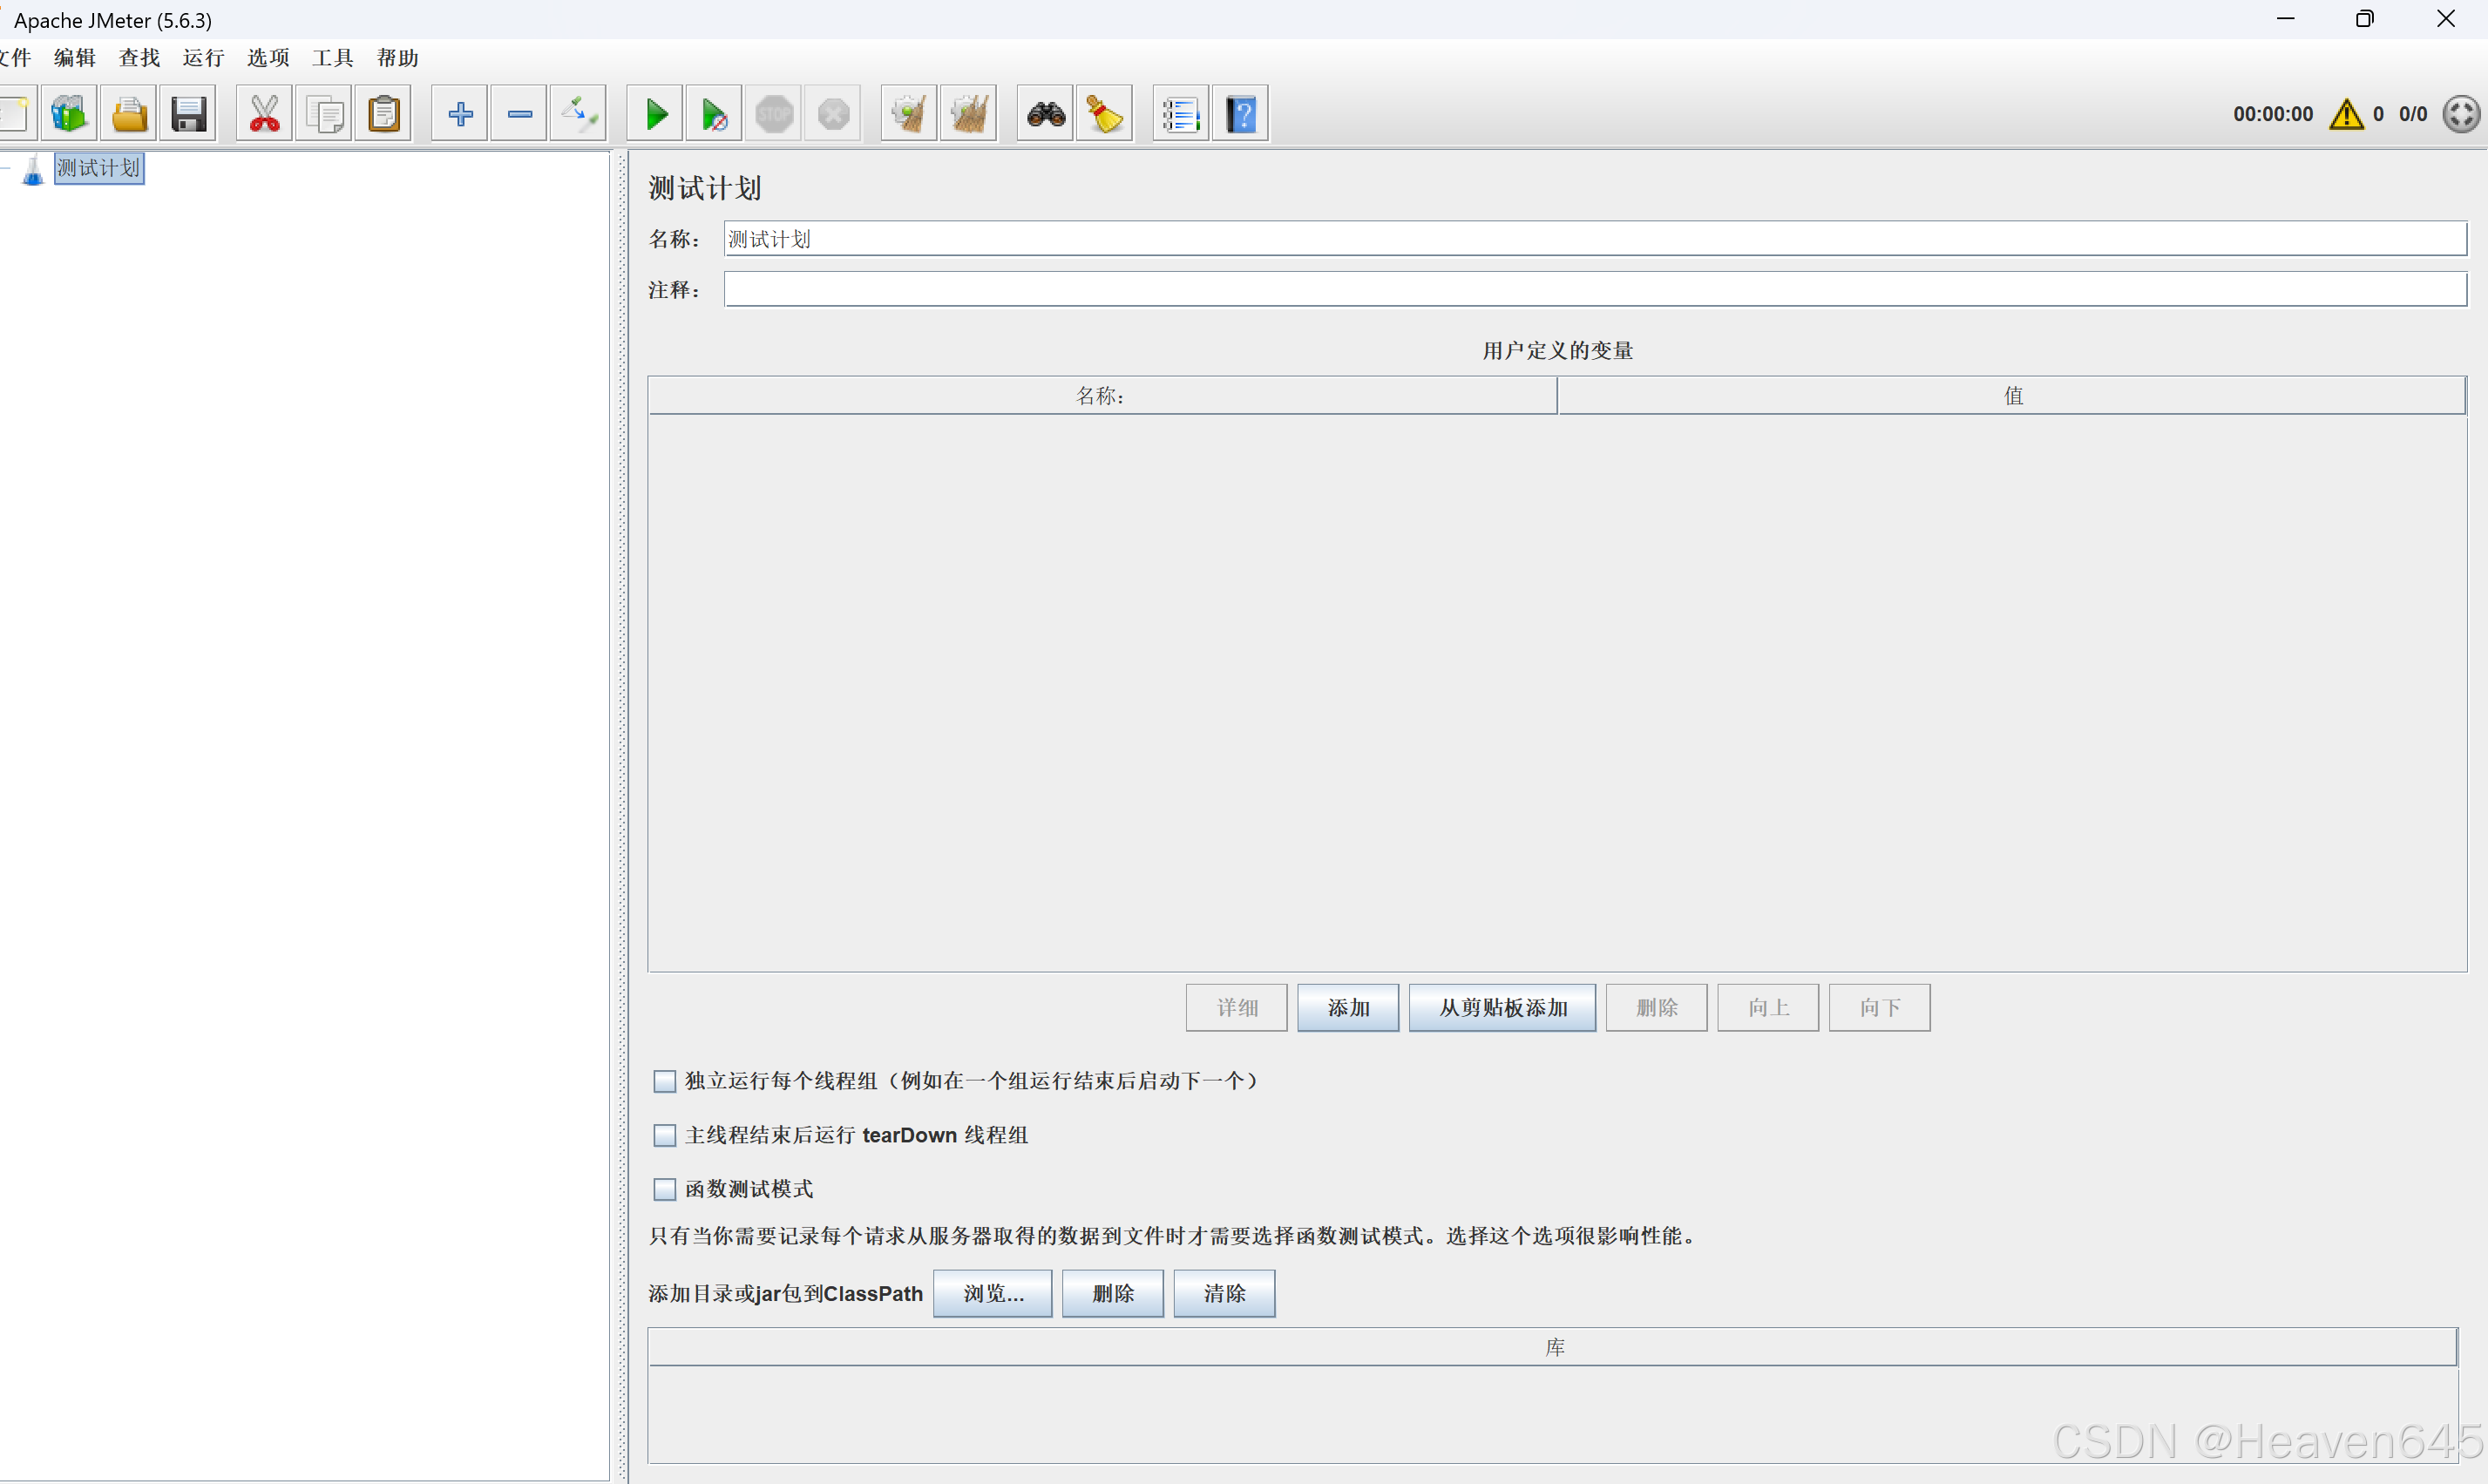Click the Clear All brooms icon
Screen dimensions: 2488x1484
(968, 115)
